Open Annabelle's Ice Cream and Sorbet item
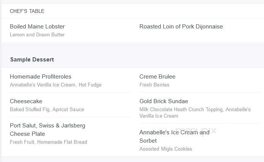Viewport: 264px width, 162px height. coord(174,137)
